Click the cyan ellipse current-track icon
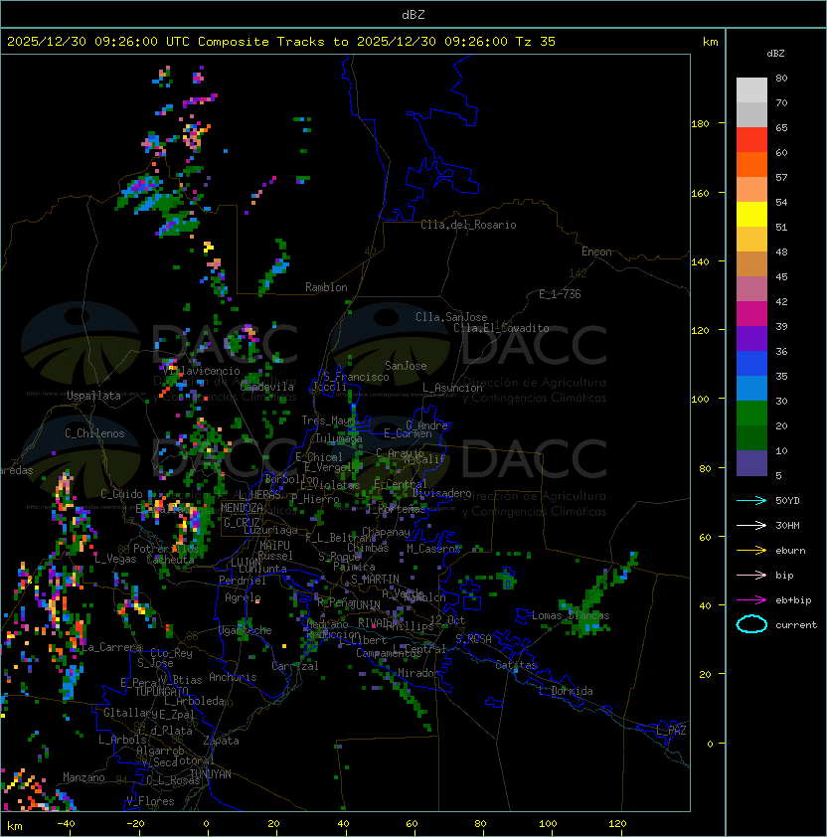The image size is (827, 837). [751, 624]
